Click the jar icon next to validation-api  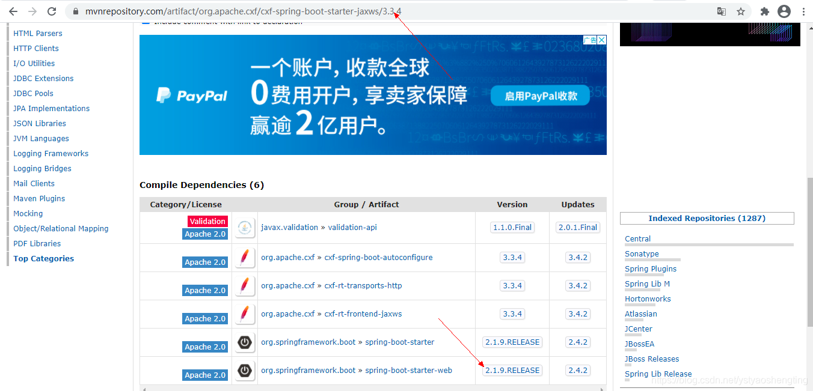click(x=245, y=228)
